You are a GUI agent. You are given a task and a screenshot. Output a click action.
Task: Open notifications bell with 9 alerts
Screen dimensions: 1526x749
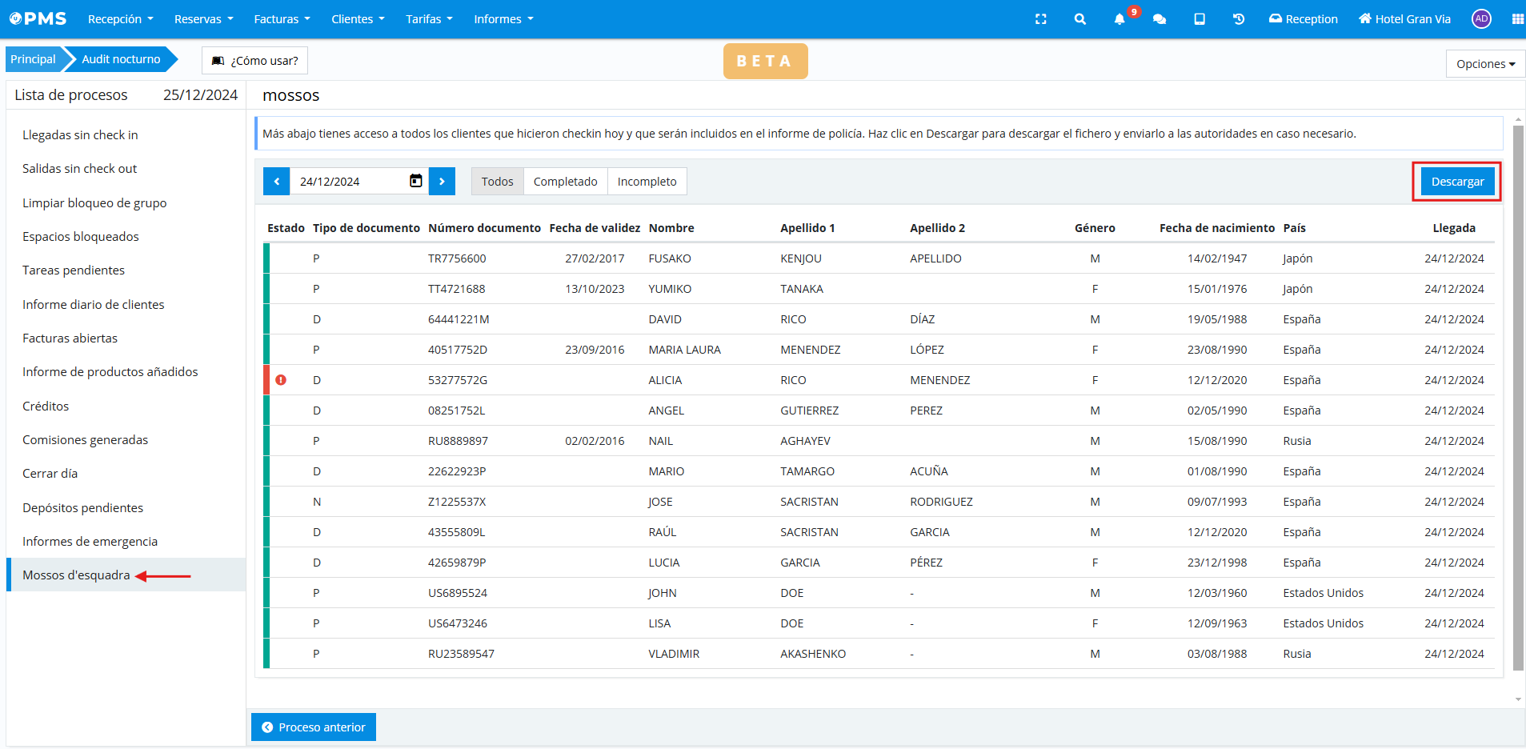[1119, 19]
